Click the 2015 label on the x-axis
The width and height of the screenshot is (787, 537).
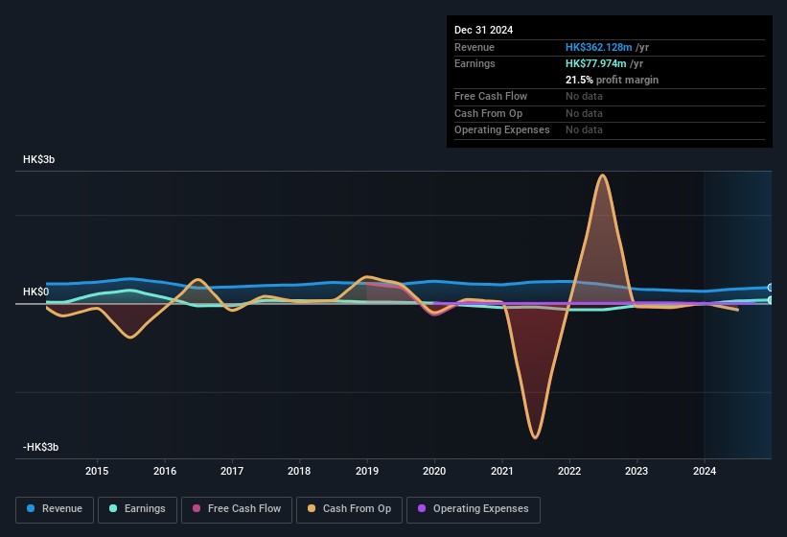pyautogui.click(x=97, y=471)
